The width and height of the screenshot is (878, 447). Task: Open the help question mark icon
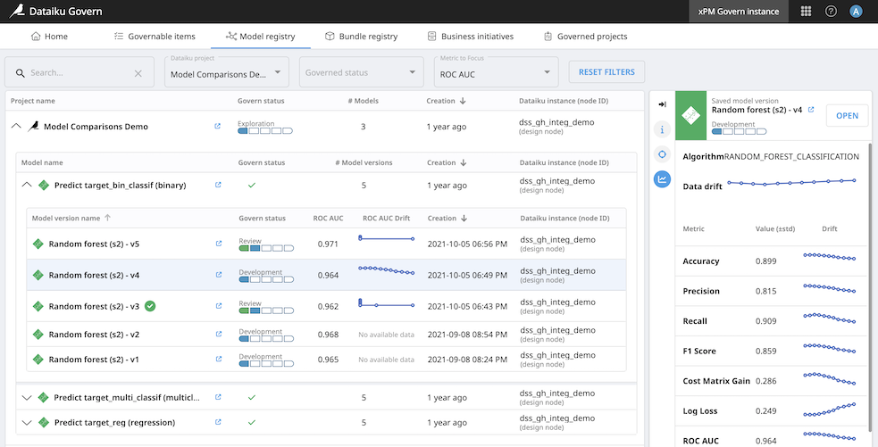831,12
